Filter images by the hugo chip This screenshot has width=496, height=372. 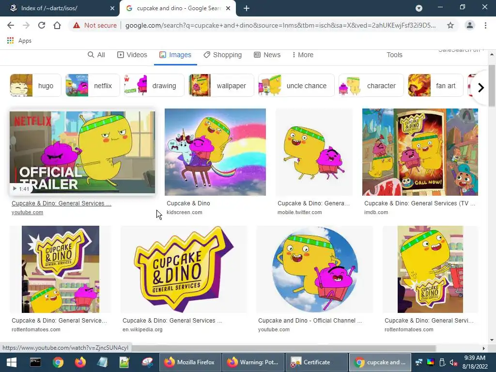tap(35, 85)
